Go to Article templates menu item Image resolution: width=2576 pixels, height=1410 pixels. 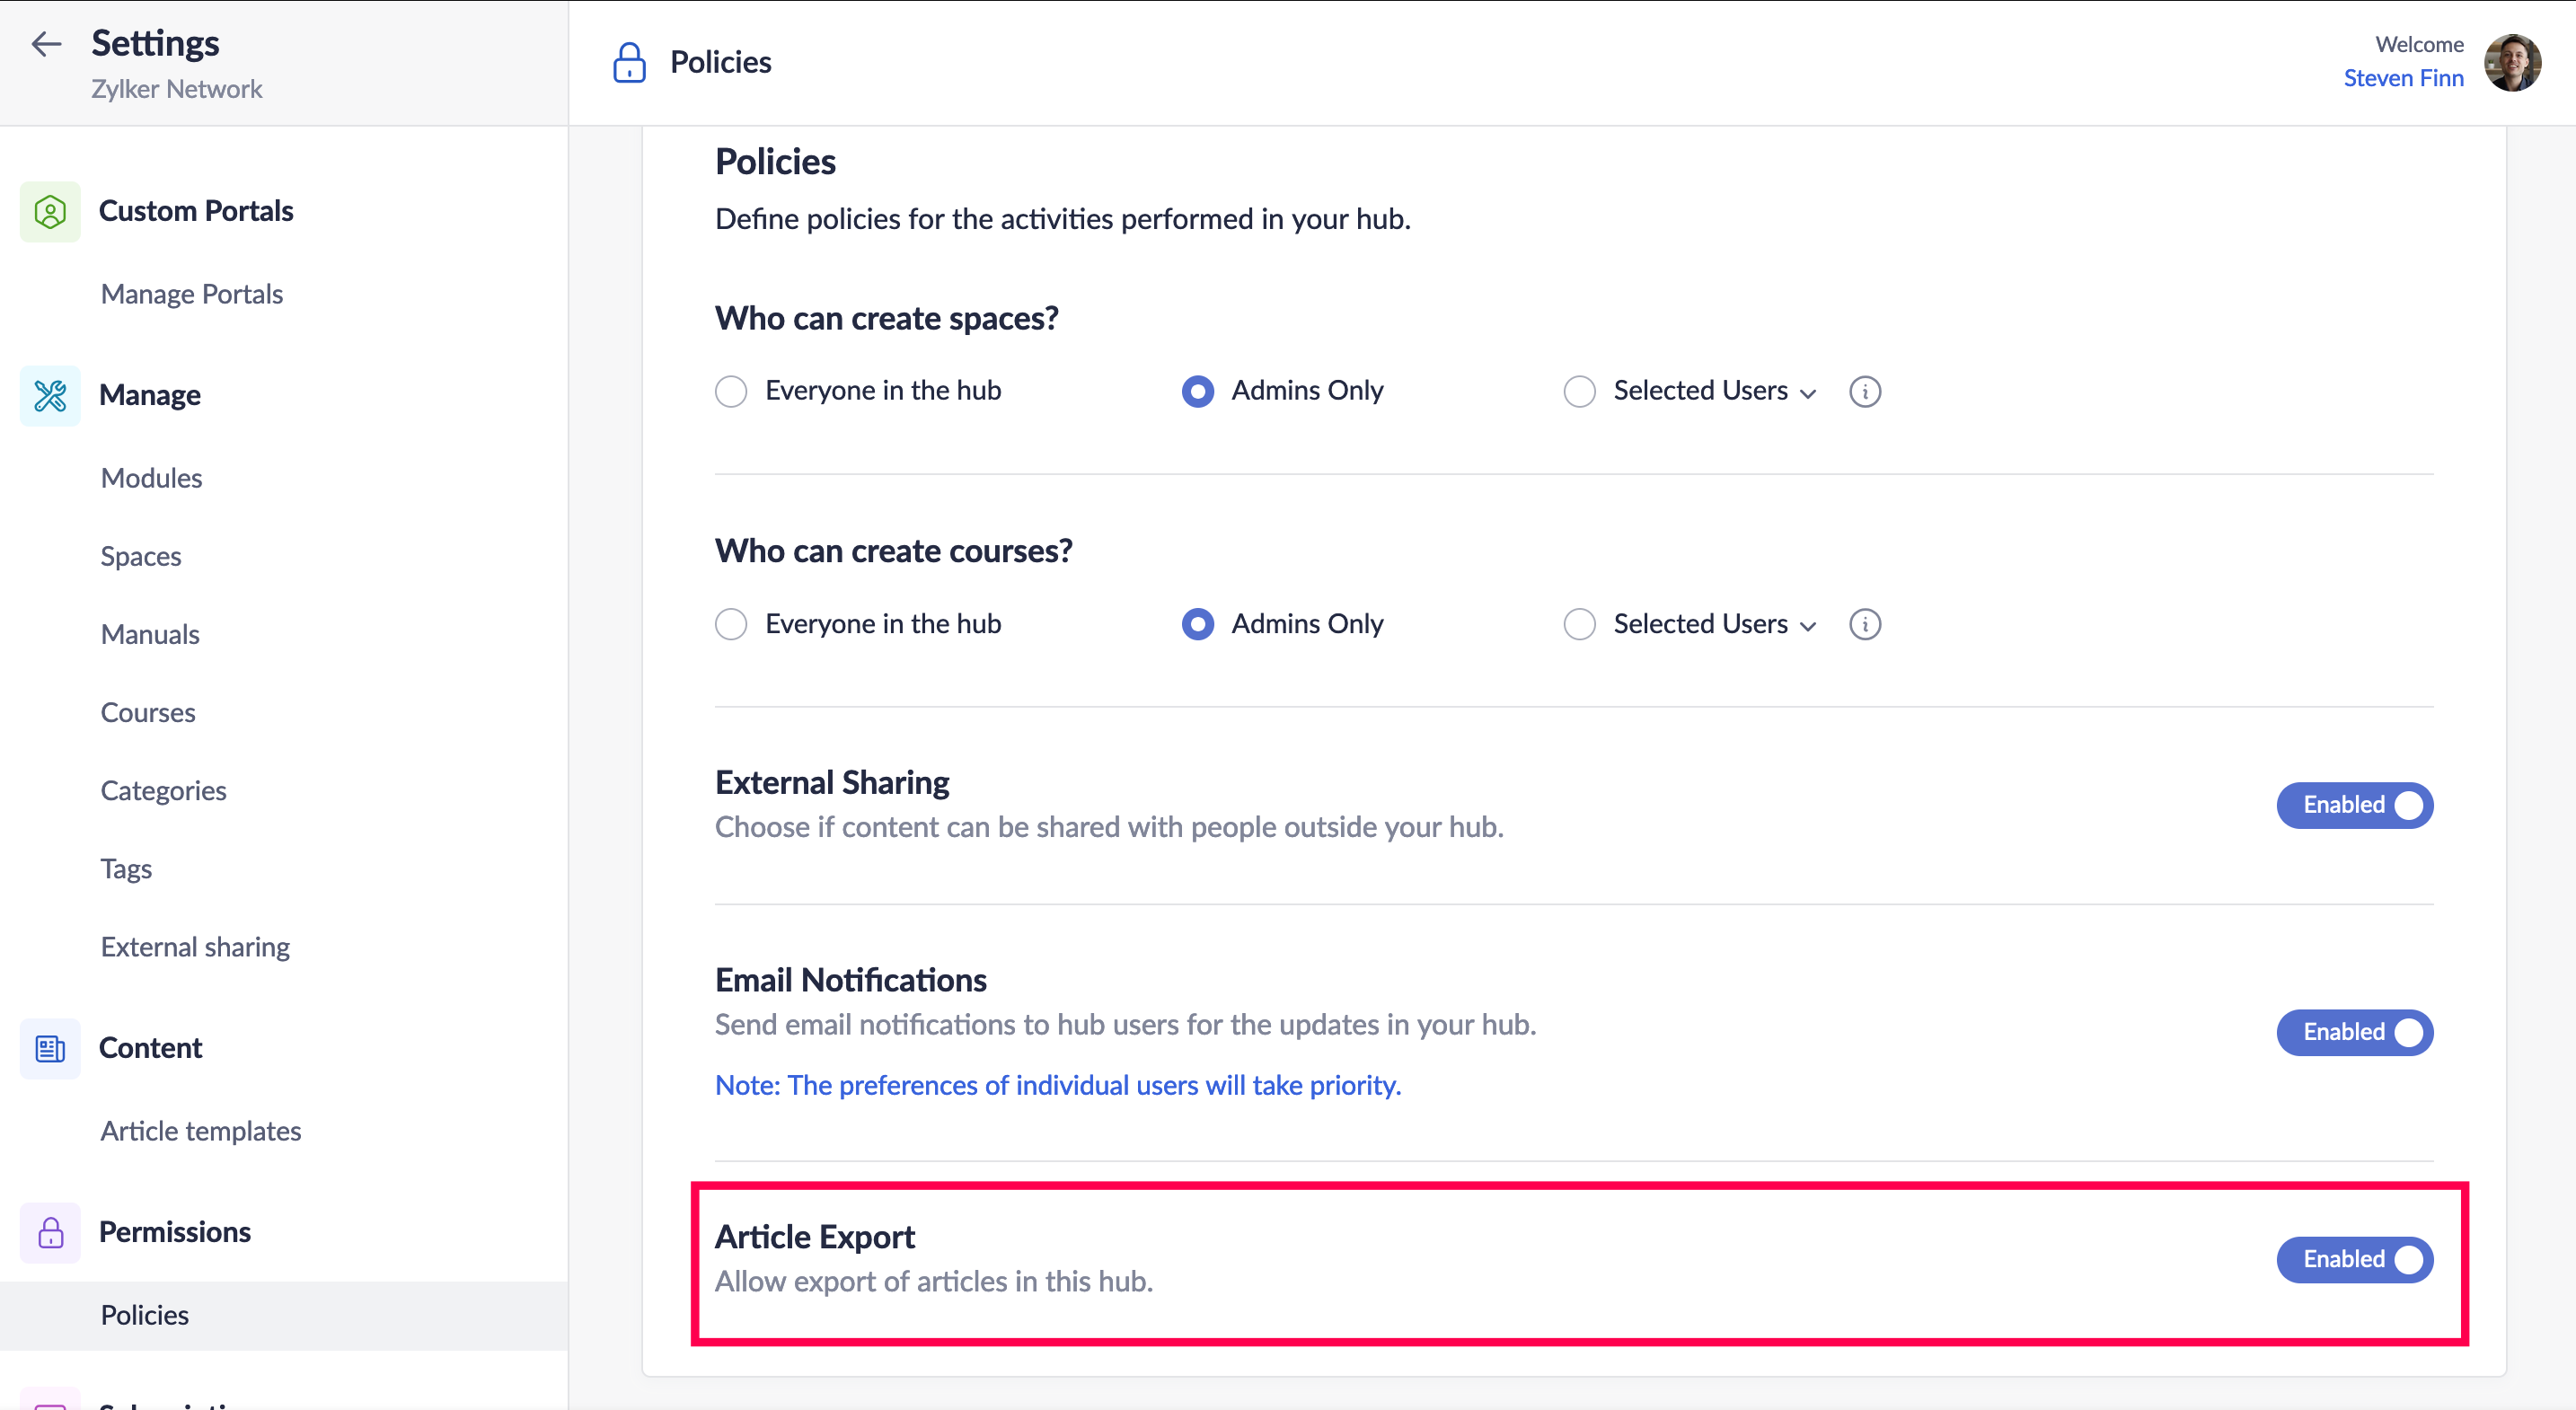click(x=200, y=1131)
